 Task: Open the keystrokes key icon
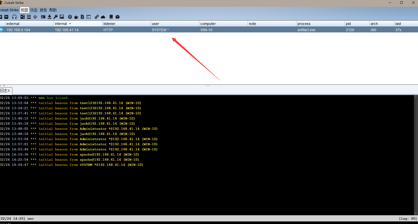click(x=56, y=17)
